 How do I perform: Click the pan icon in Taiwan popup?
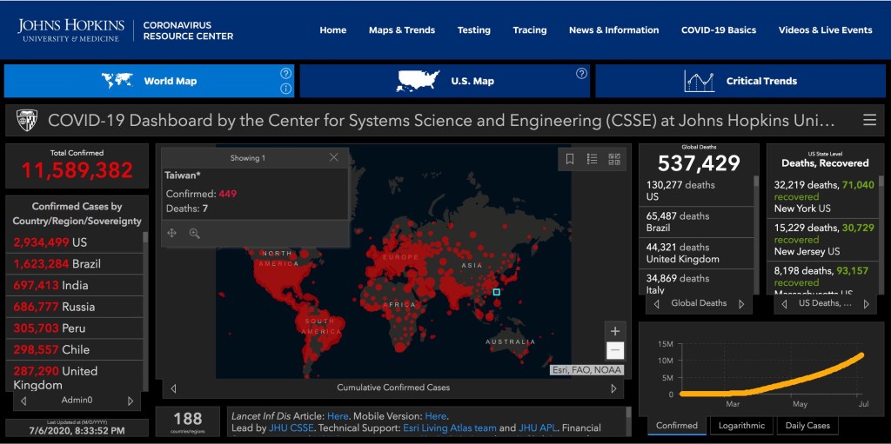(172, 233)
